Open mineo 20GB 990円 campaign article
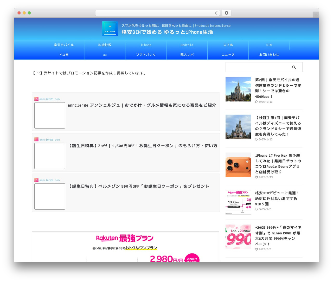This screenshot has width=333, height=282. (x=278, y=236)
